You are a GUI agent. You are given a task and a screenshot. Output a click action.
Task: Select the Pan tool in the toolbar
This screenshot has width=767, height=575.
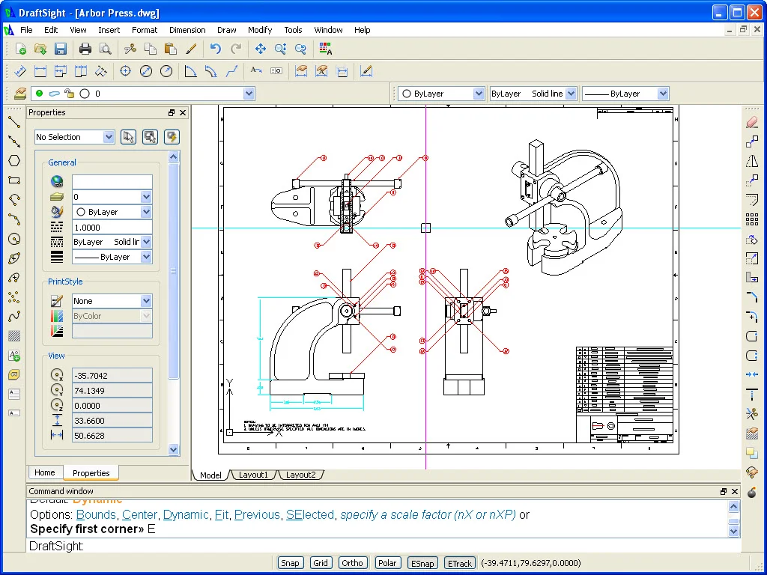260,49
